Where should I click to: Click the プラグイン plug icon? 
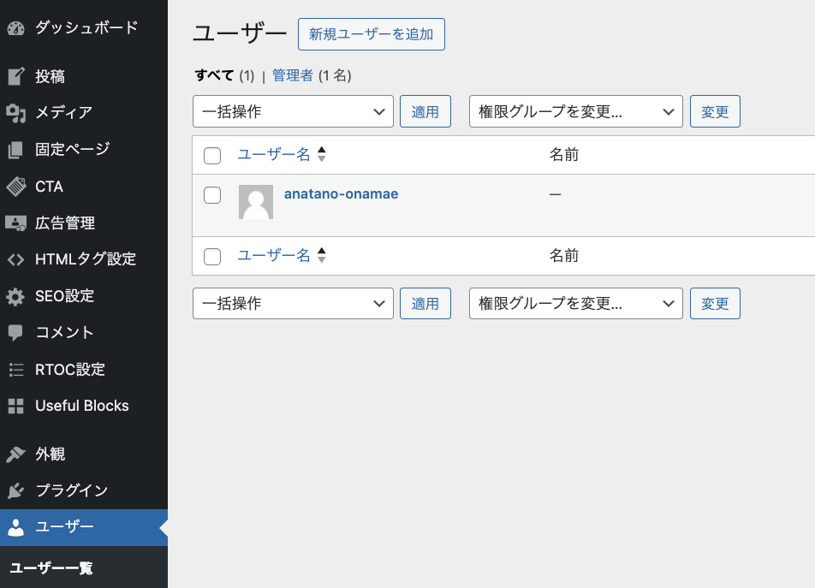coord(15,491)
